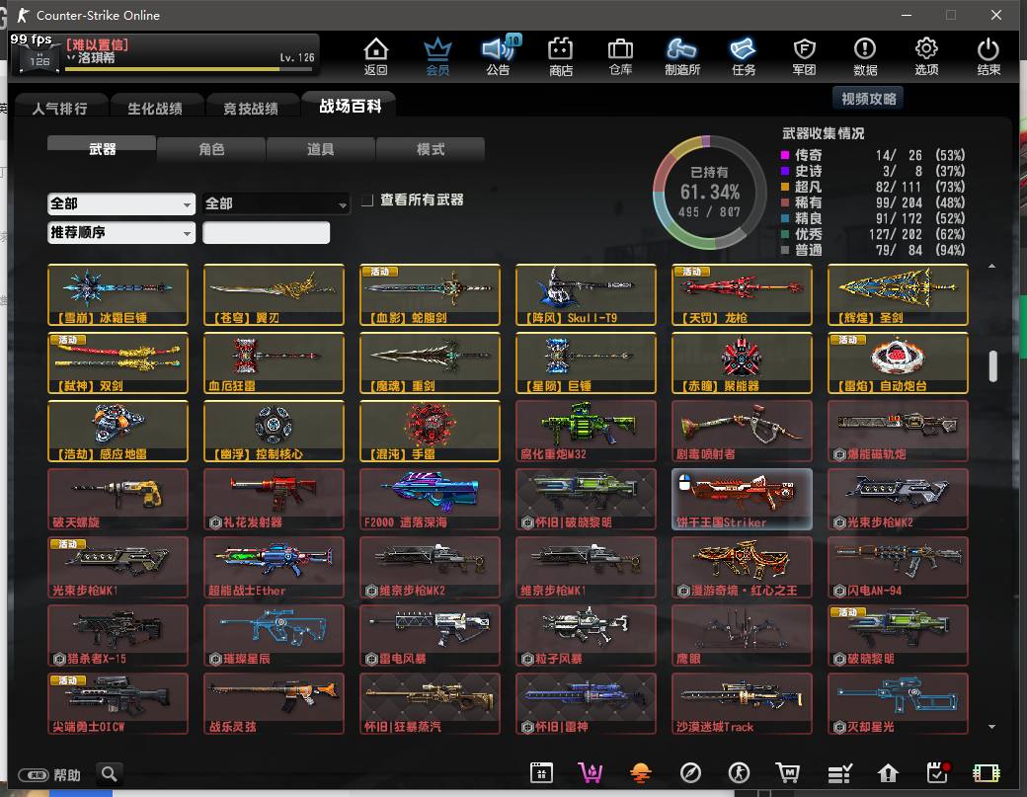The image size is (1027, 797).
Task: Switch to the 人气排行 tab
Action: [x=59, y=108]
